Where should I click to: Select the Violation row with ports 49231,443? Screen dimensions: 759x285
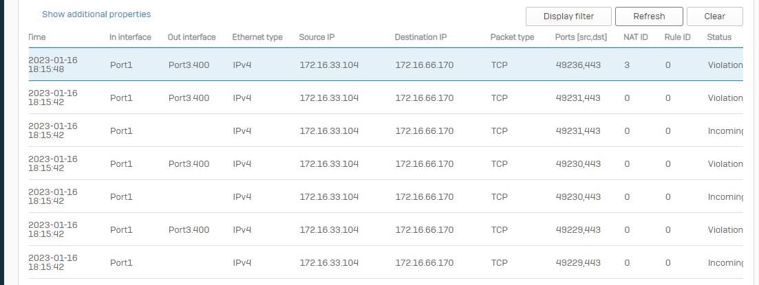click(386, 98)
